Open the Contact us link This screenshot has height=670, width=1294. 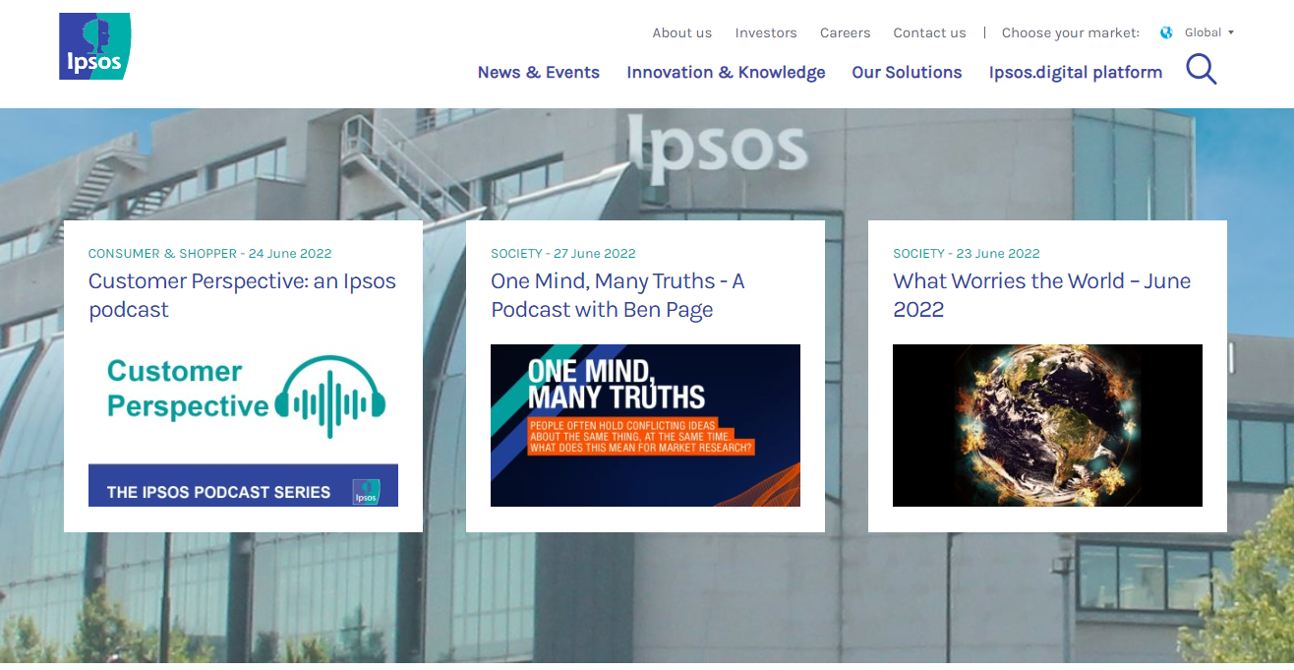[x=929, y=32]
